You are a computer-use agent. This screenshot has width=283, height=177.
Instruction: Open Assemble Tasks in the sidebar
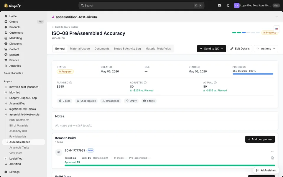tap(19, 147)
